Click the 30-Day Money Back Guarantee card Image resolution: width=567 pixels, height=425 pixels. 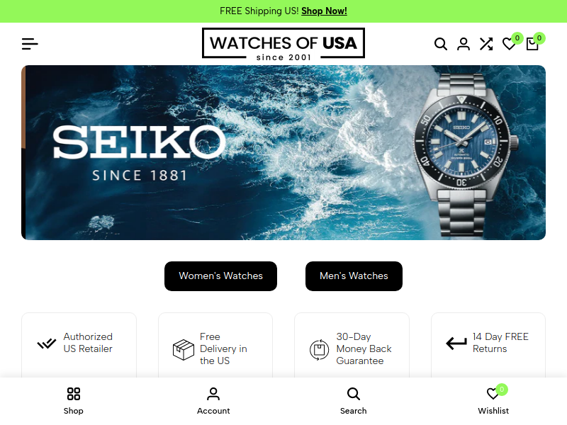(x=352, y=346)
